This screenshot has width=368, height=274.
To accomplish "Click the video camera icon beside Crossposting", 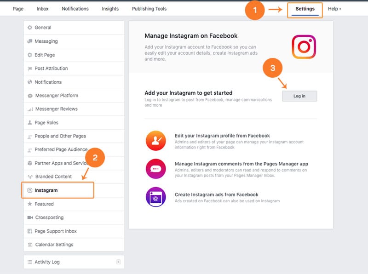I will 30,217.
